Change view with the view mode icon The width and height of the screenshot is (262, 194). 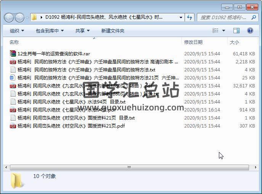click(x=215, y=31)
